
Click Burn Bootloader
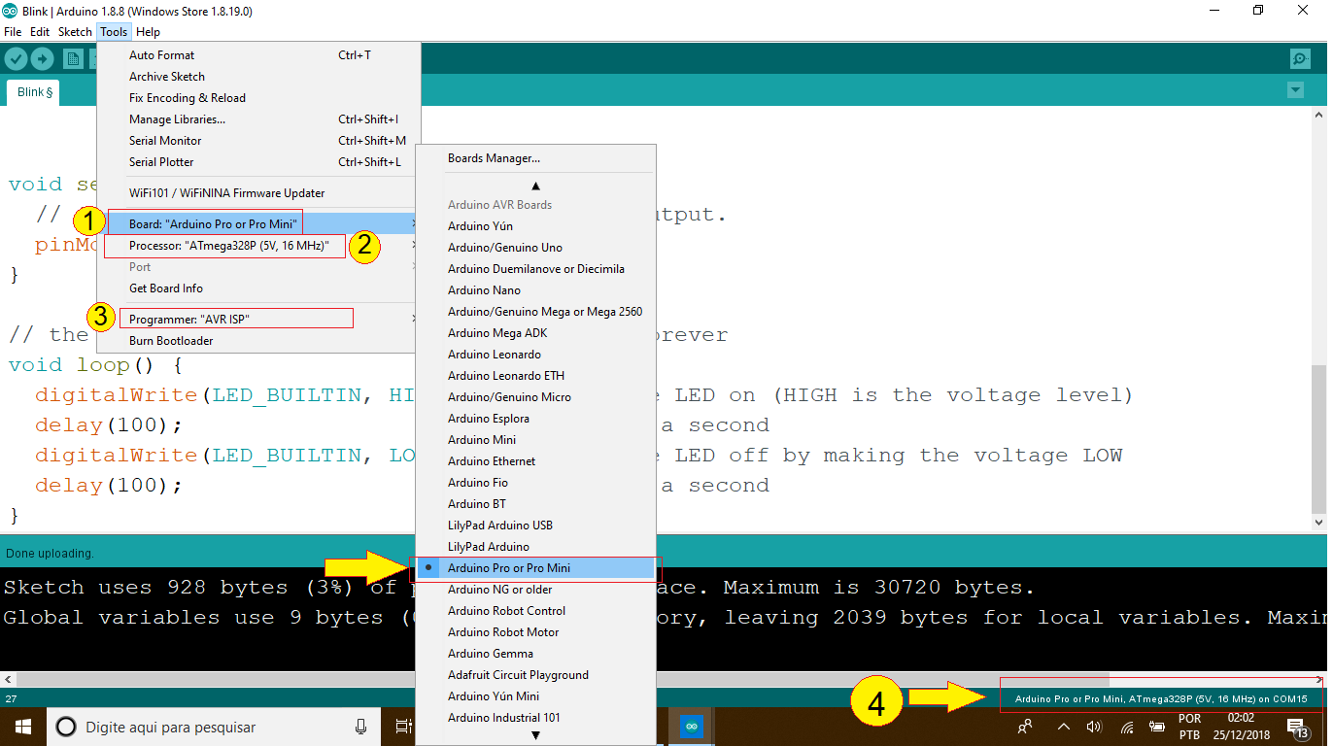pos(258,341)
